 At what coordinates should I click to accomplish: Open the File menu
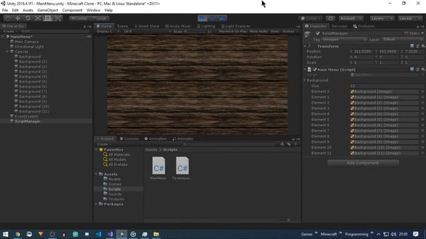(x=5, y=11)
